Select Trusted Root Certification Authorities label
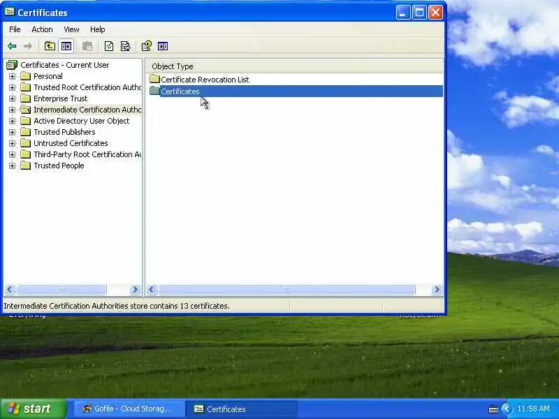 click(x=87, y=87)
